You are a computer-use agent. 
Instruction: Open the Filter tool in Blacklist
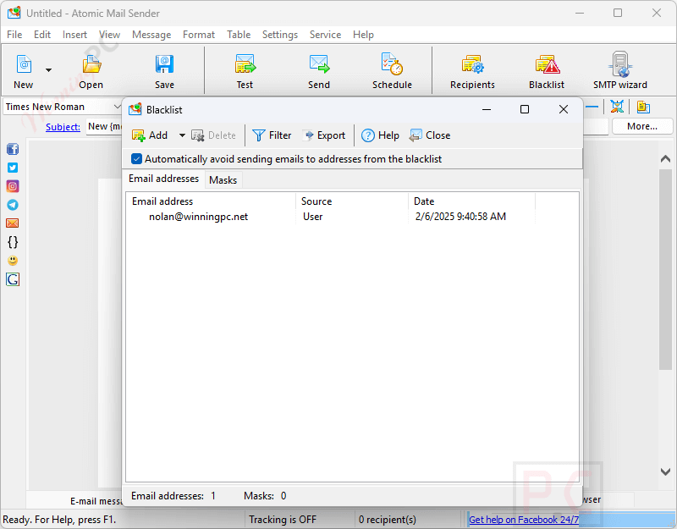272,135
